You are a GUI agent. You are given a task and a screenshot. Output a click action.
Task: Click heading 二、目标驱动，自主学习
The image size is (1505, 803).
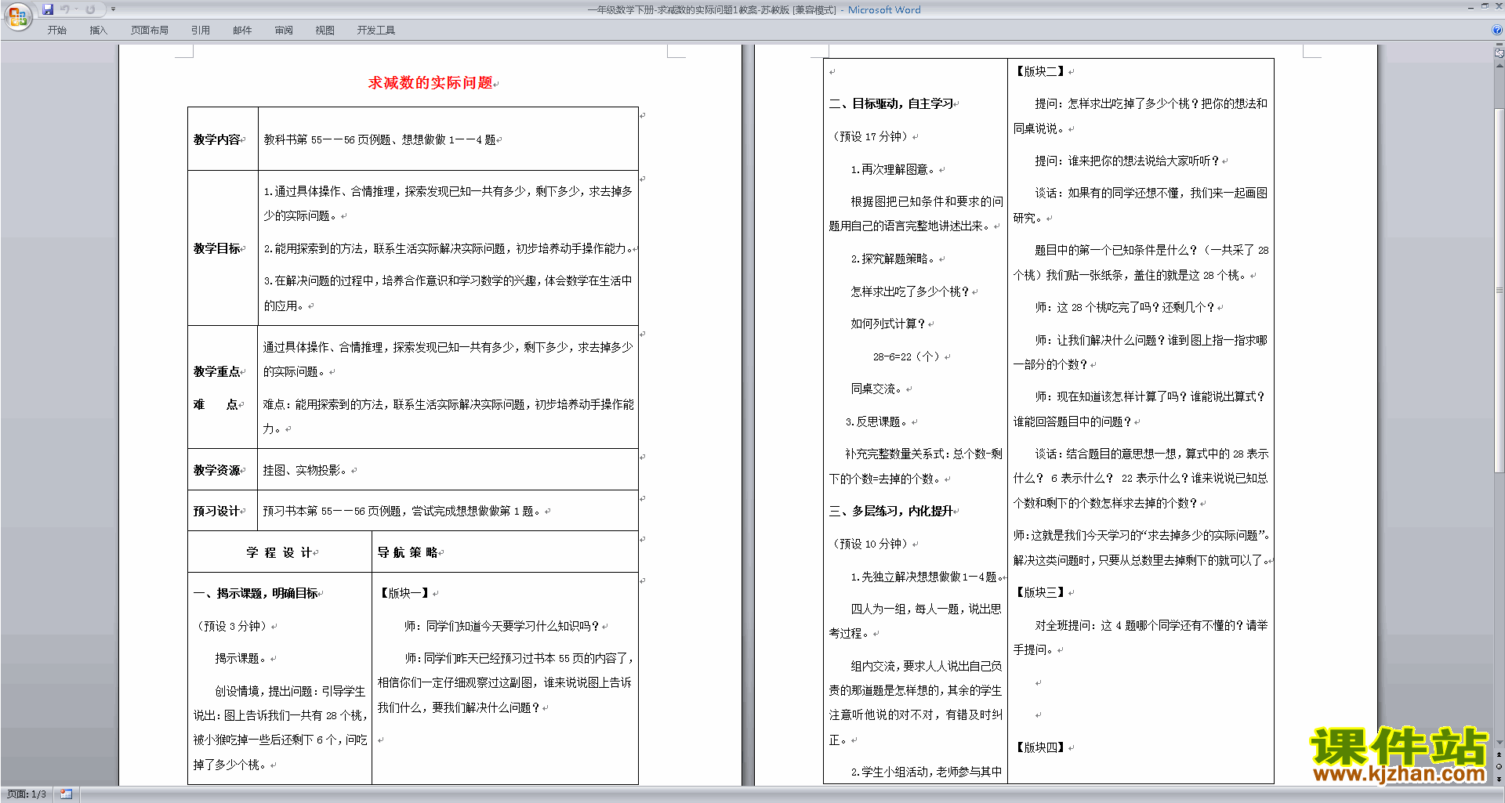click(891, 103)
